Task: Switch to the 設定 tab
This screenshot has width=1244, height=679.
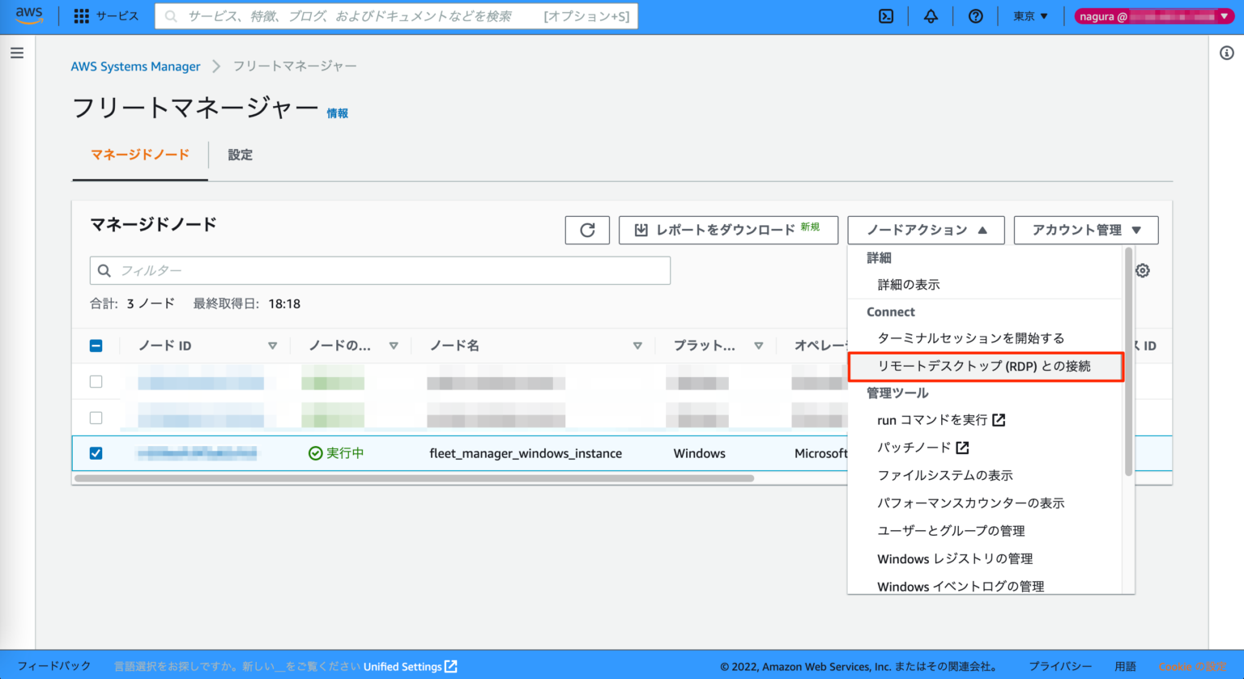Action: coord(240,155)
